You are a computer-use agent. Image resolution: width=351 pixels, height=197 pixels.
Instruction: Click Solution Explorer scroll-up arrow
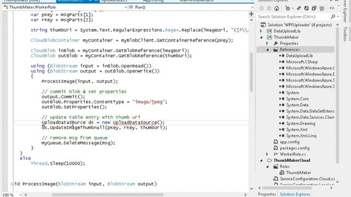click(338, 25)
